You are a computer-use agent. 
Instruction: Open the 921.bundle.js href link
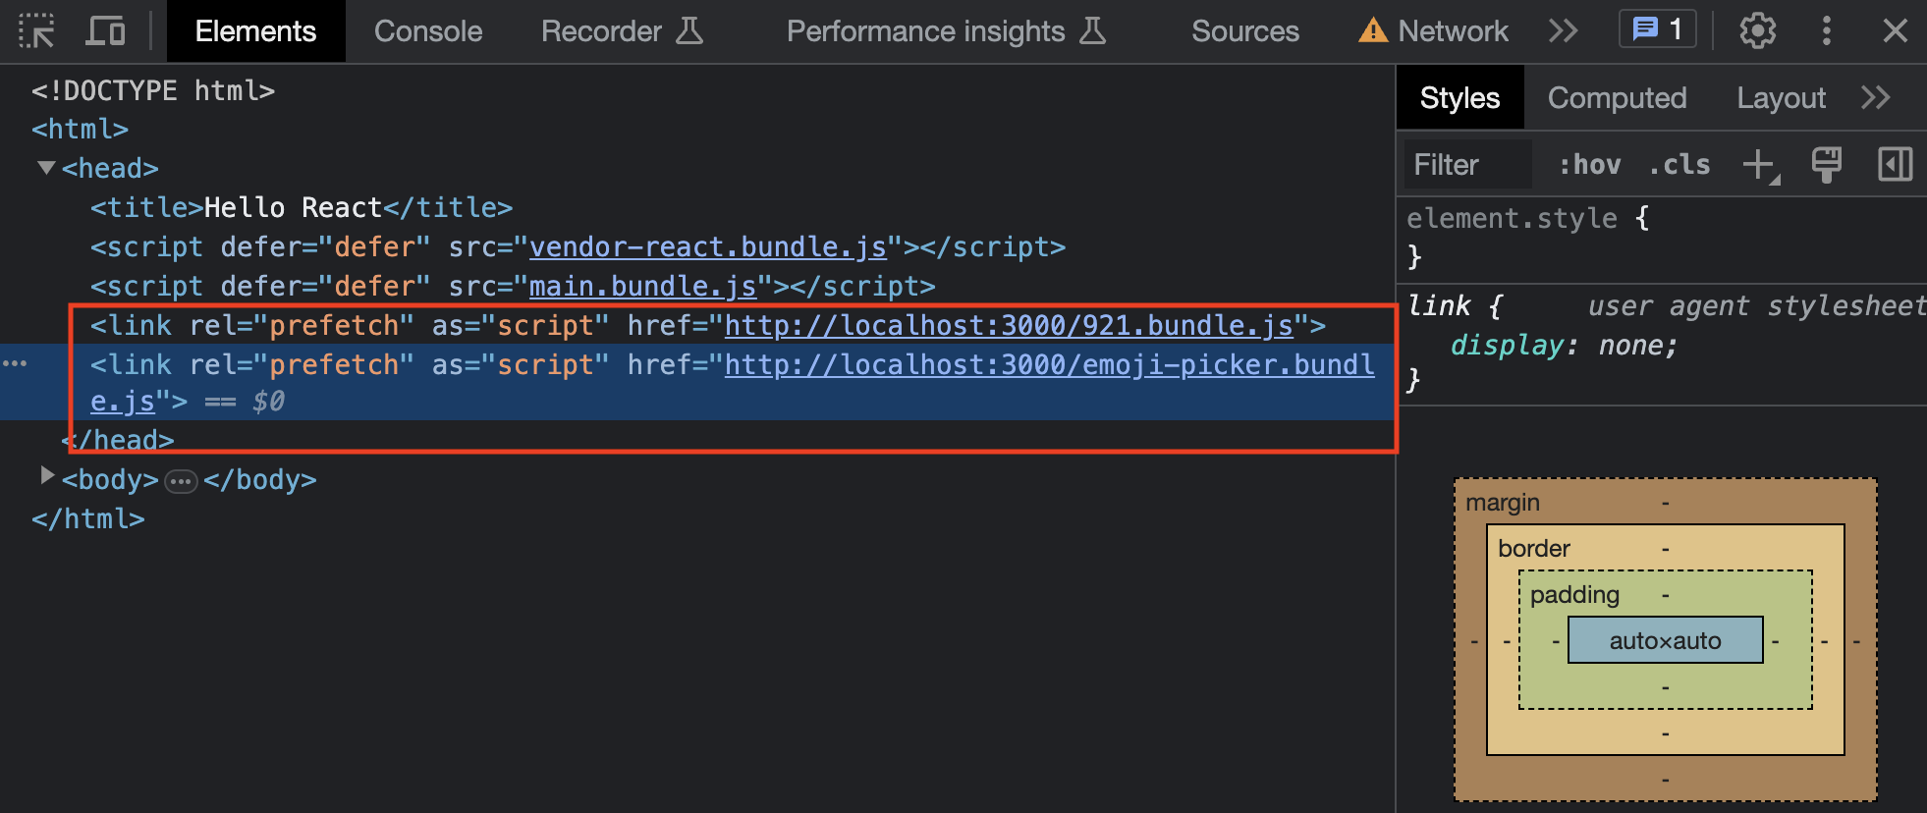coord(1009,326)
